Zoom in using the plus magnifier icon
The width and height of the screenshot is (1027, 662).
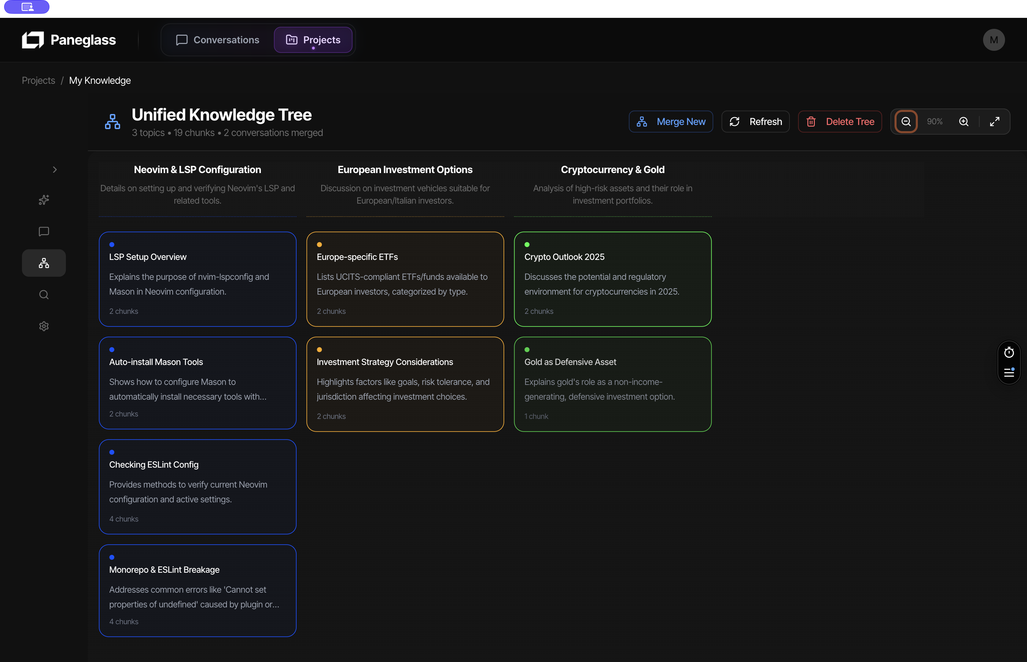click(964, 121)
